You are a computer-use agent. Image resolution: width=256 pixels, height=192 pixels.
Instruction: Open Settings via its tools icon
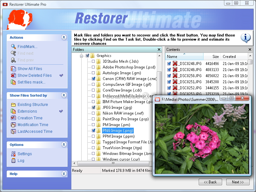13,154
